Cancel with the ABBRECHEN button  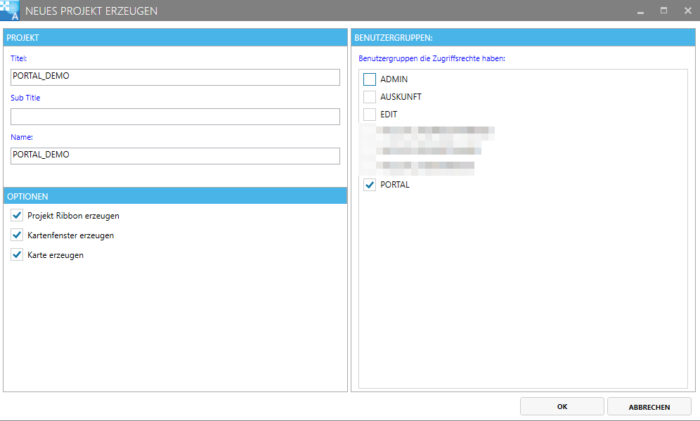click(649, 407)
